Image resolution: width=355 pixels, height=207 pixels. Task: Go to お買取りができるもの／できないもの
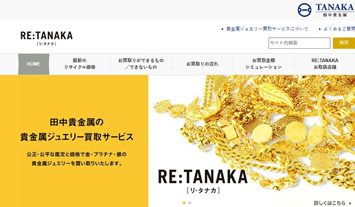coord(141,64)
